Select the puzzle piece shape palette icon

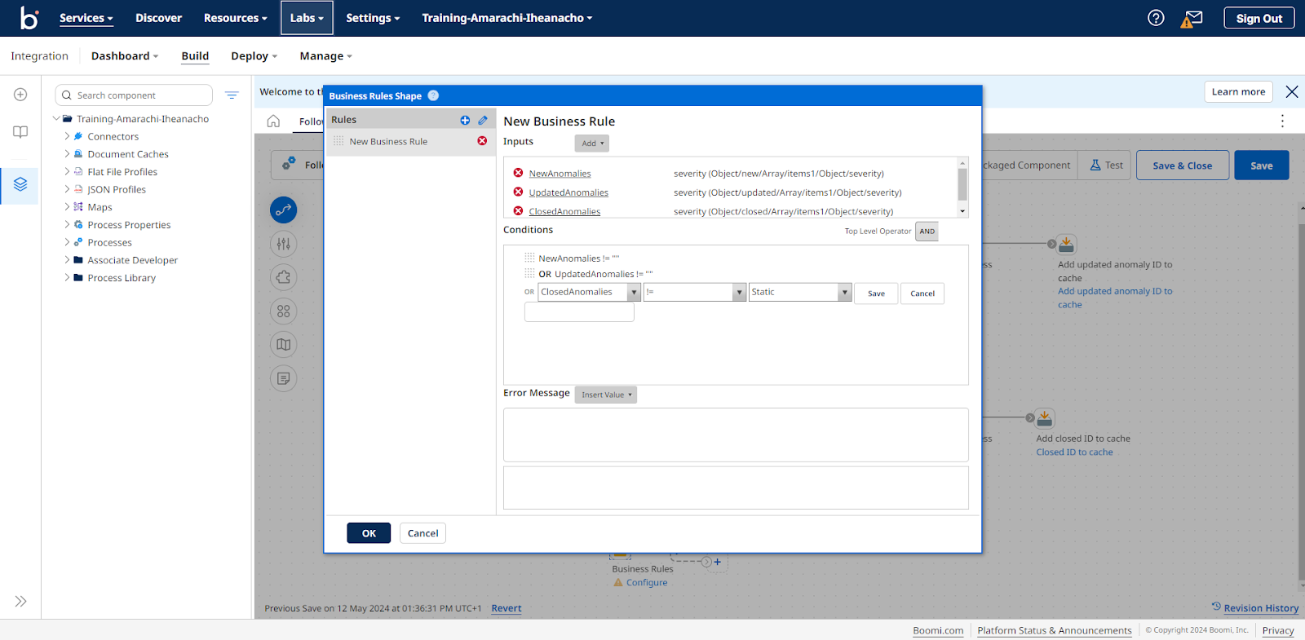pos(283,277)
